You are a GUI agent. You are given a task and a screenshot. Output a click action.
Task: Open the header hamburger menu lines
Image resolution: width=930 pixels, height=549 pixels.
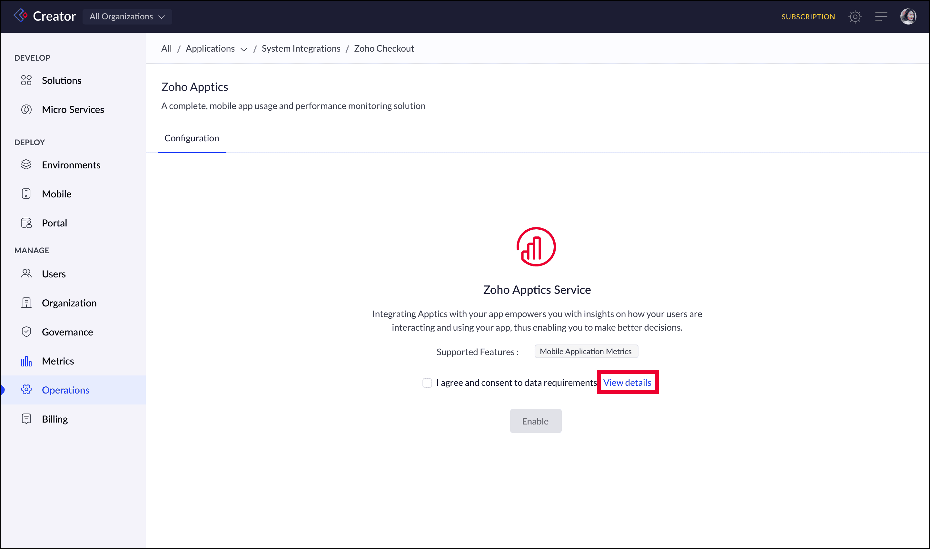coord(881,17)
